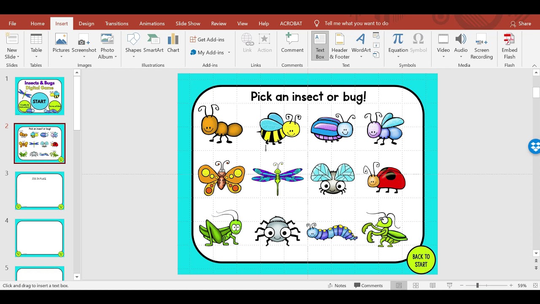Expand the WordArt styles dropdown

[361, 57]
